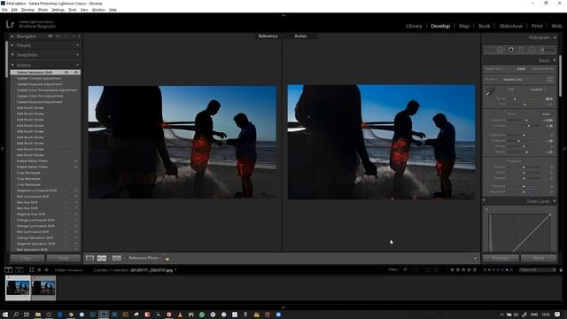Switch to Before/After view mode

click(x=116, y=258)
